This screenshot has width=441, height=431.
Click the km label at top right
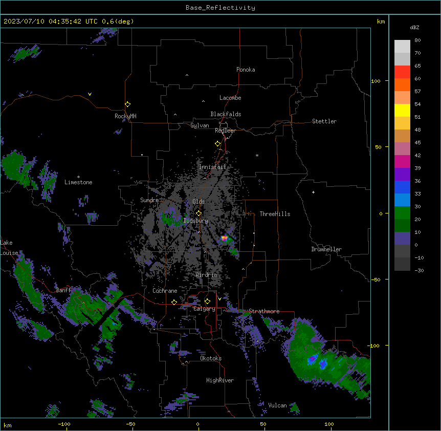click(381, 21)
